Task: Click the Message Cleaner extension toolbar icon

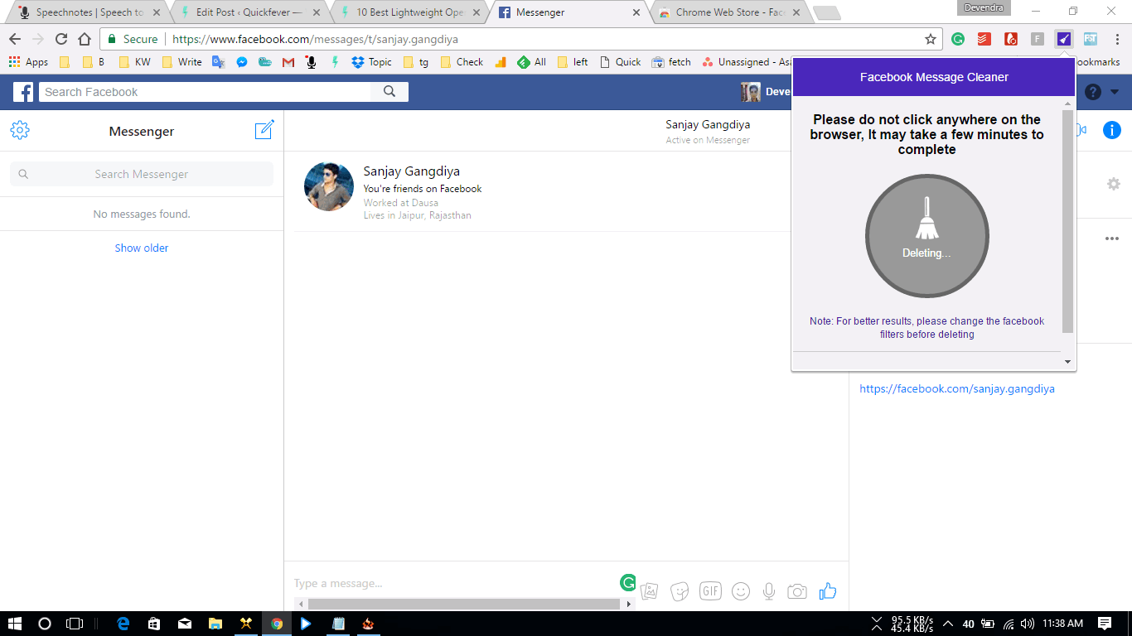Action: (1063, 39)
